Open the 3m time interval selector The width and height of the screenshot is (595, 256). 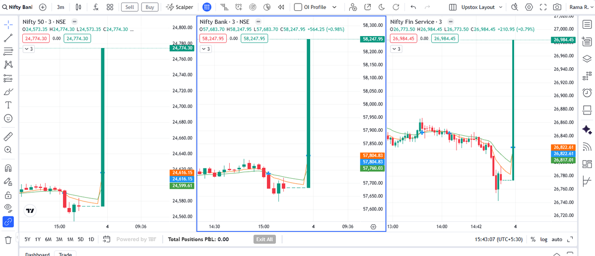coord(61,7)
